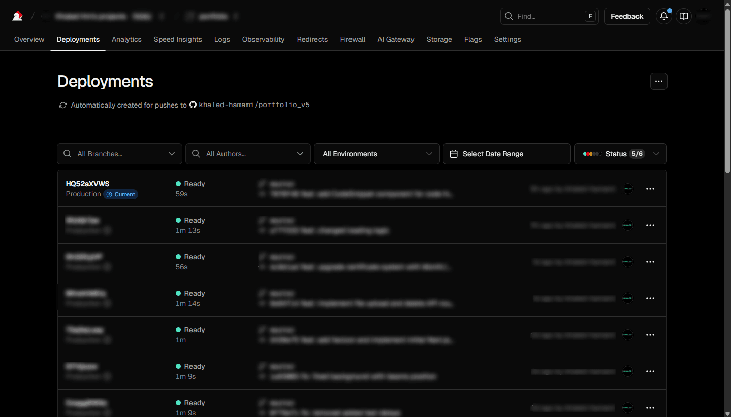Open the documentation book icon
This screenshot has height=417, width=731.
click(x=684, y=16)
